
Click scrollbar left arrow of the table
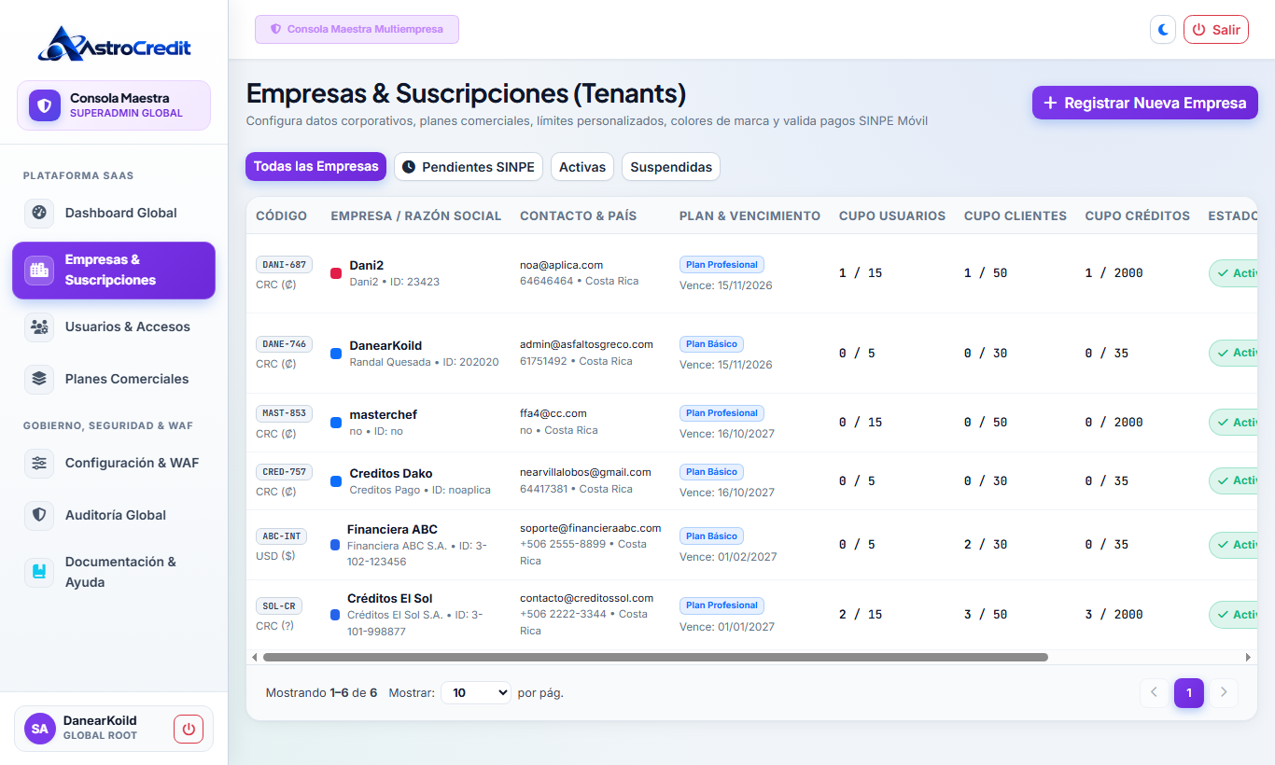click(254, 657)
